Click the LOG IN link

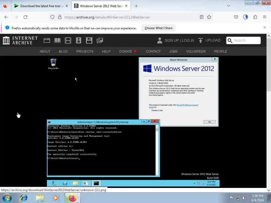coord(188,40)
